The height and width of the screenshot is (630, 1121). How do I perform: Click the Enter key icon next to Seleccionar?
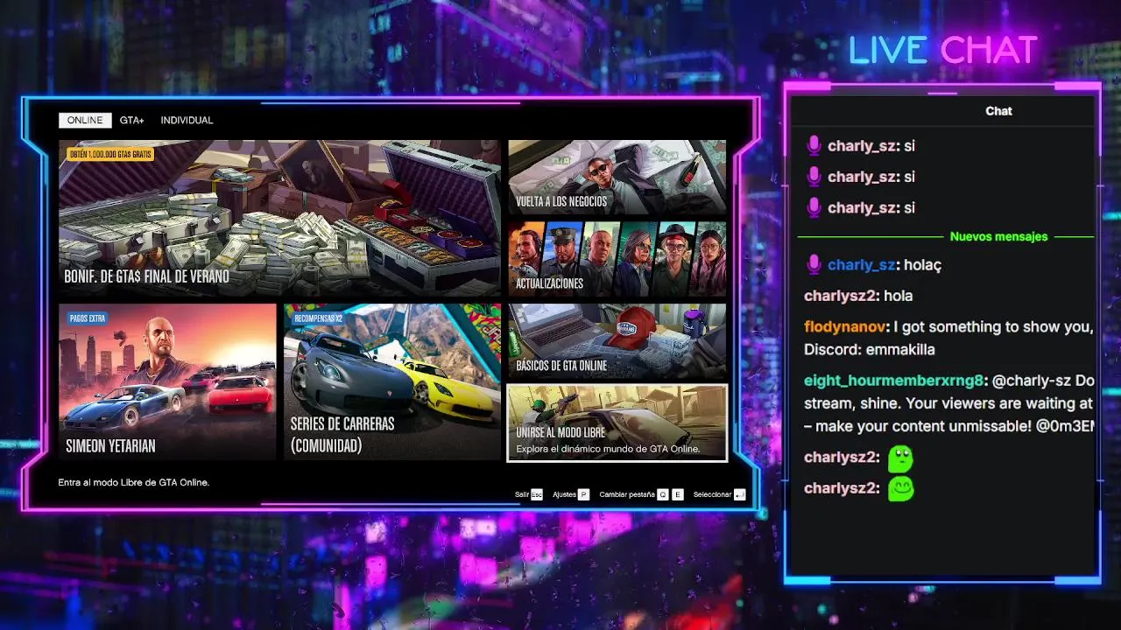740,494
